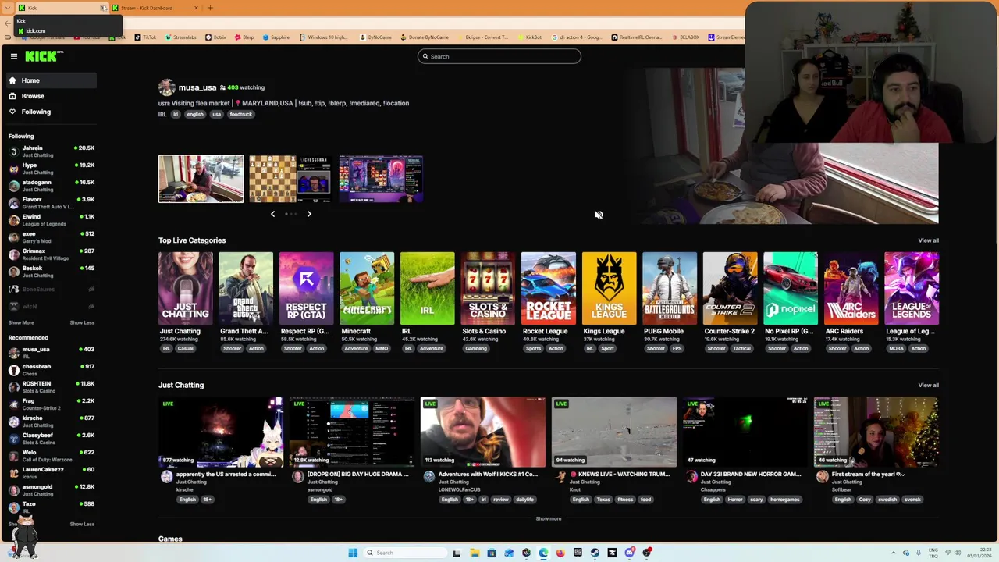Unmute the featured stream player

(x=599, y=215)
